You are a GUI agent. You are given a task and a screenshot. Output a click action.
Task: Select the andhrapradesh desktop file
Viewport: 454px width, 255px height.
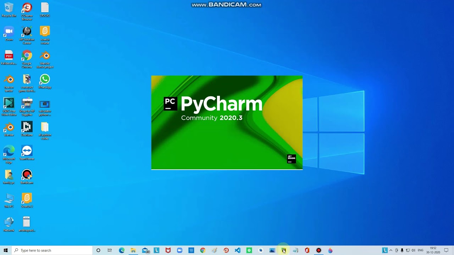[x=27, y=224]
